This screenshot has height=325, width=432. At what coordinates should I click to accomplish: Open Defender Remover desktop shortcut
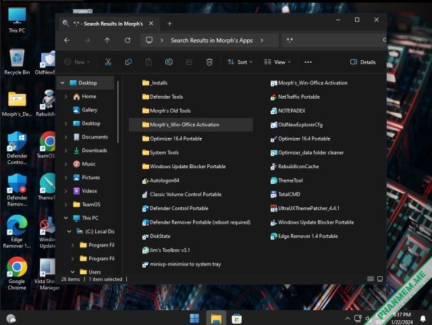[17, 190]
